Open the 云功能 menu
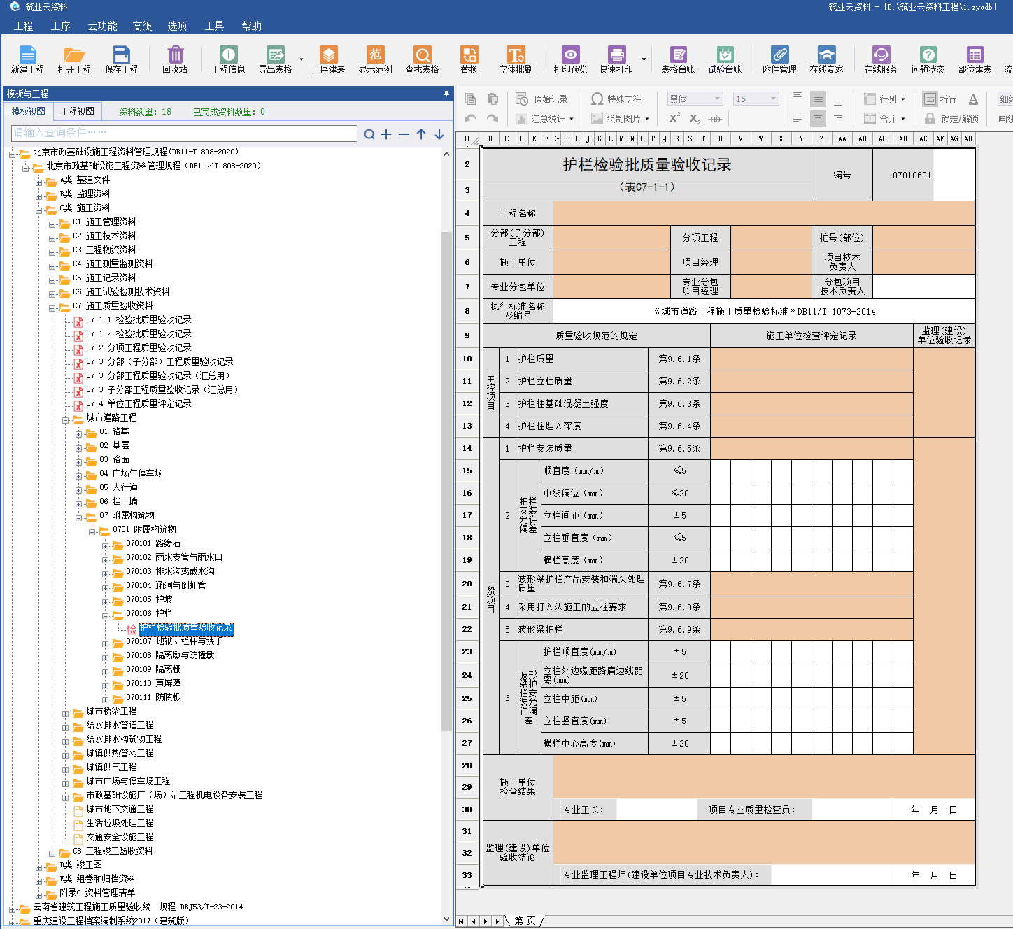 coord(102,26)
